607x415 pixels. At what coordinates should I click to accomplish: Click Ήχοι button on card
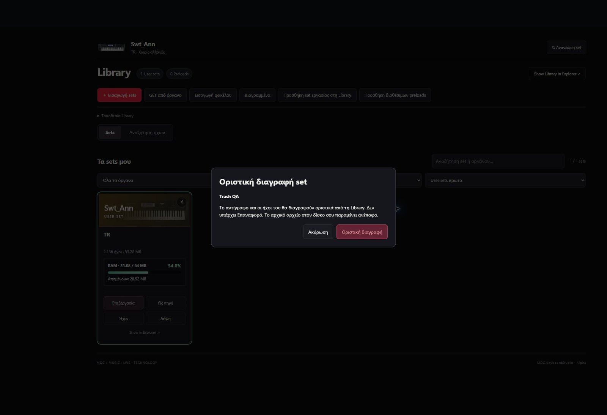coord(123,319)
